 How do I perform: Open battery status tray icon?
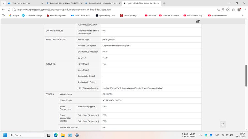click(231, 135)
